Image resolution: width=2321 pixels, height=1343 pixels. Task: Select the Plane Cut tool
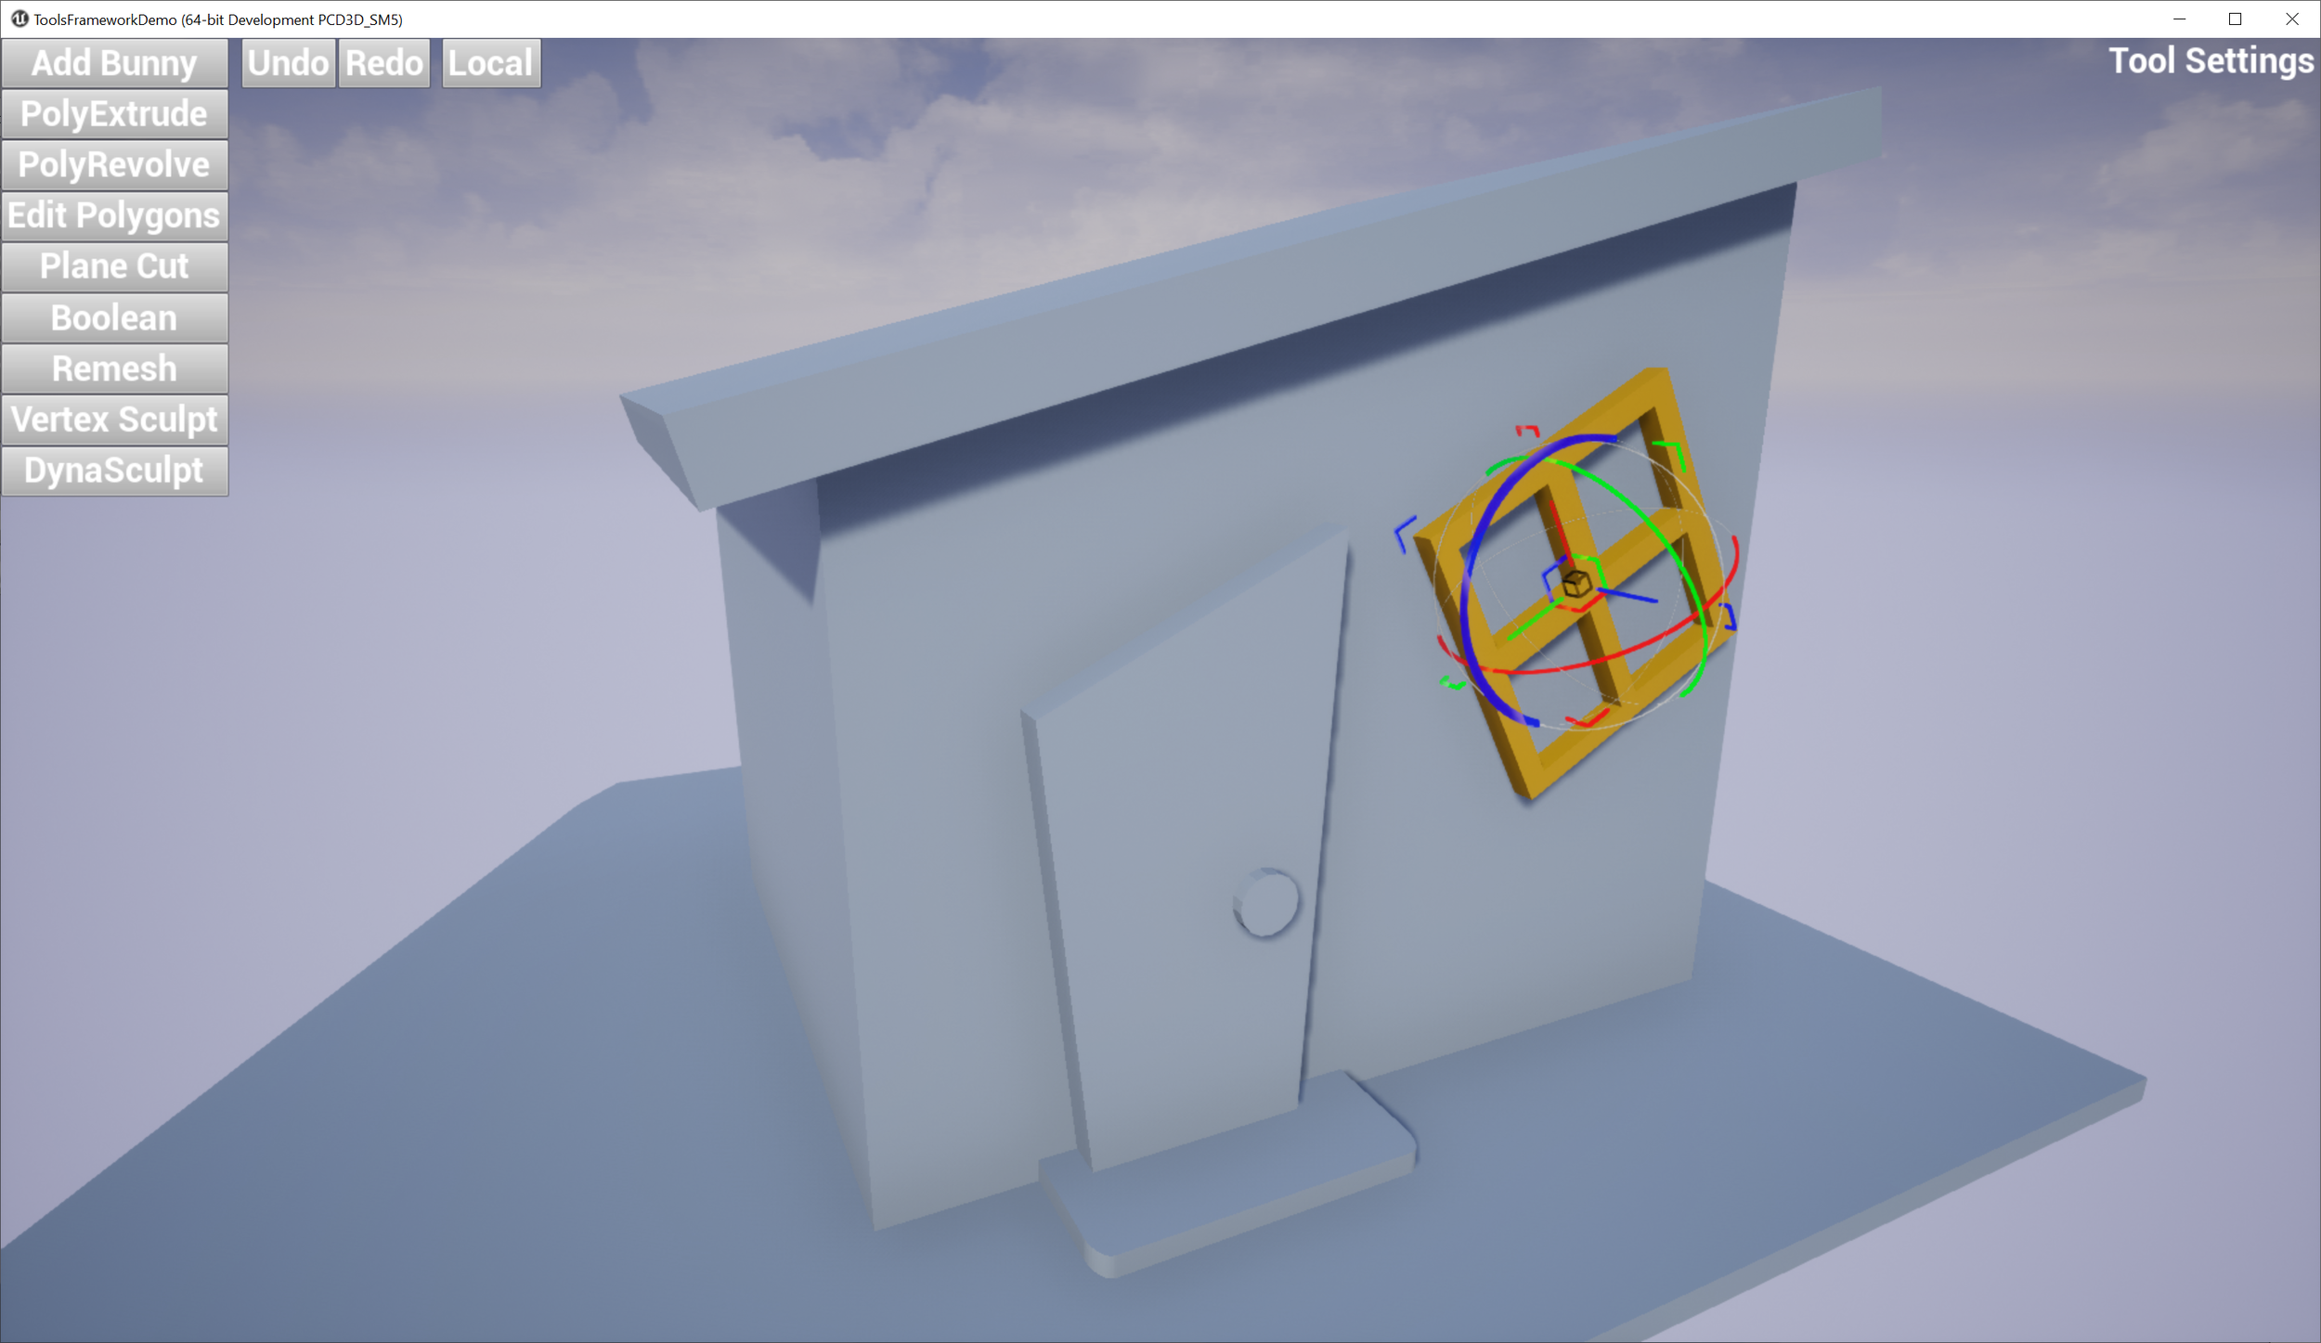pos(113,267)
